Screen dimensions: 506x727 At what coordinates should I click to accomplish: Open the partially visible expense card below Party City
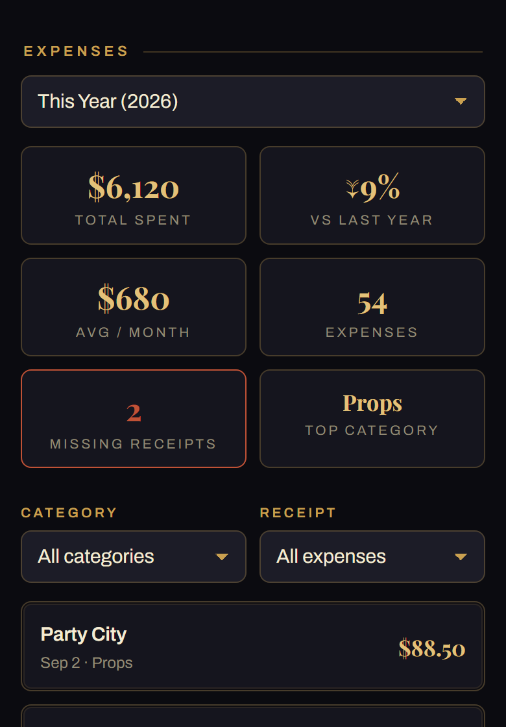point(253,716)
